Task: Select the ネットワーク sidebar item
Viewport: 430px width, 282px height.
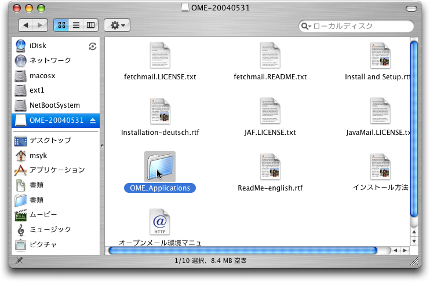Action: [50, 60]
